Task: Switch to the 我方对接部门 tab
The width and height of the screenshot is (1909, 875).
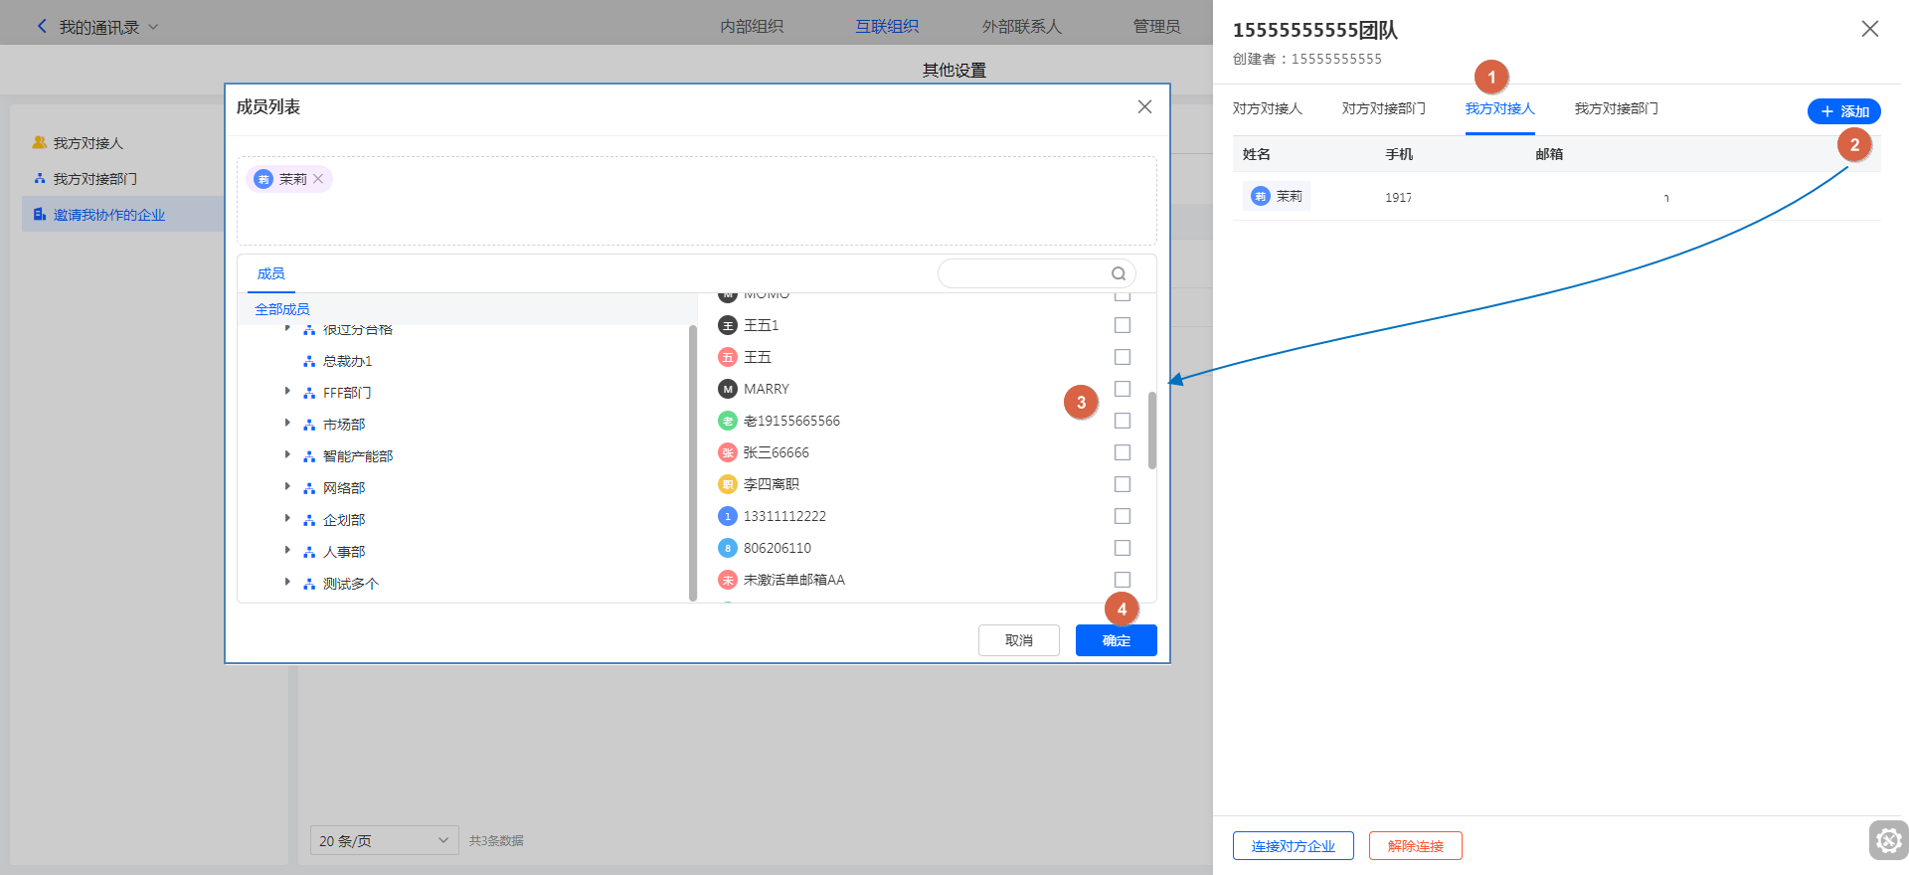Action: [x=1616, y=108]
